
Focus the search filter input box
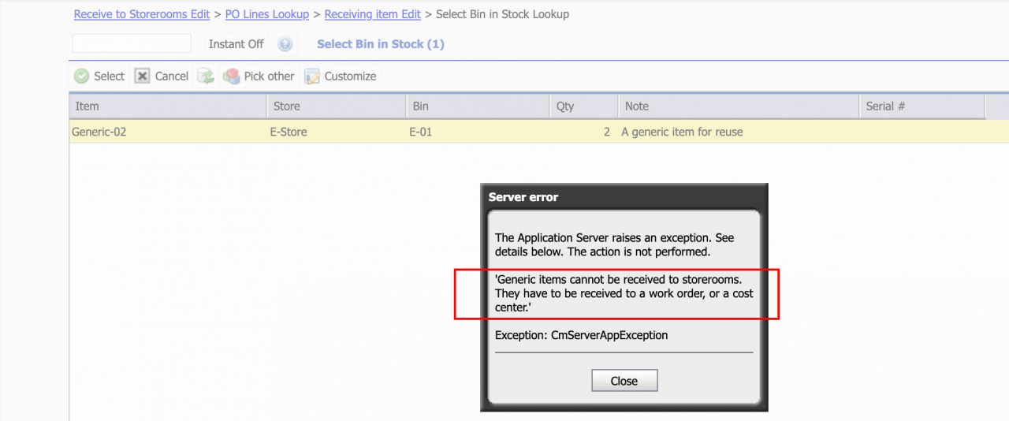132,43
